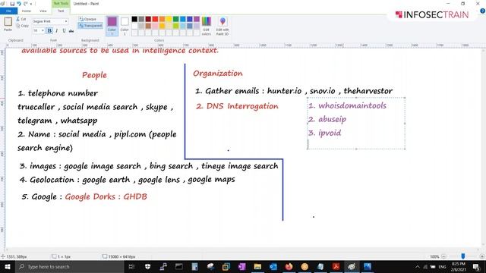The image size is (486, 273).
Task: Open File Explorer from the taskbar
Action: click(257, 266)
